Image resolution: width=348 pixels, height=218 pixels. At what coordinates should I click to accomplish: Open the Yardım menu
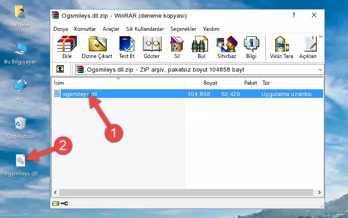211,29
